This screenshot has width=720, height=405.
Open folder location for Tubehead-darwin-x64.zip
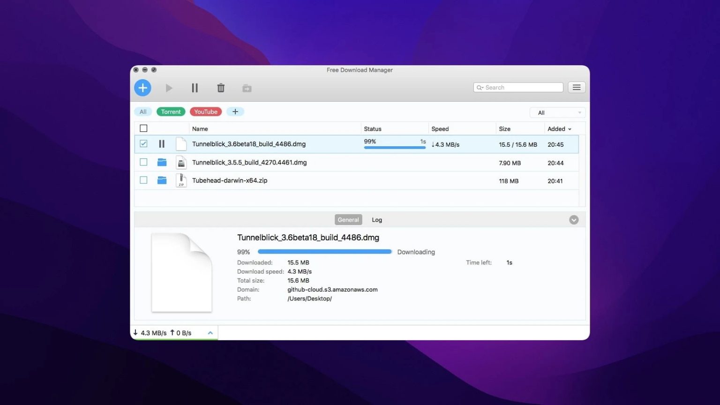click(x=162, y=180)
